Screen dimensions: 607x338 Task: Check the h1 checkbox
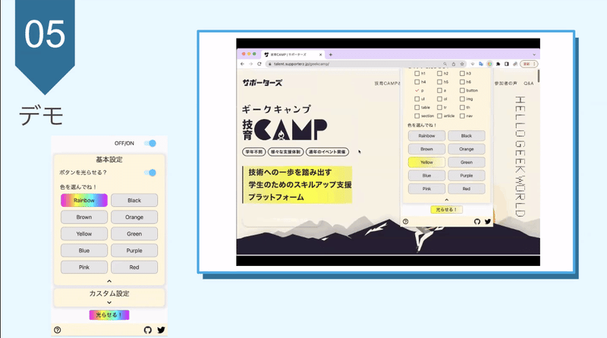(417, 74)
